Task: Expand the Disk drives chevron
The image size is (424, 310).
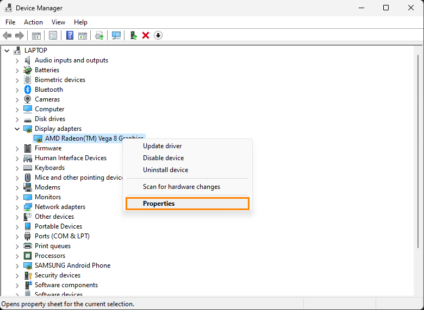Action: (17, 119)
